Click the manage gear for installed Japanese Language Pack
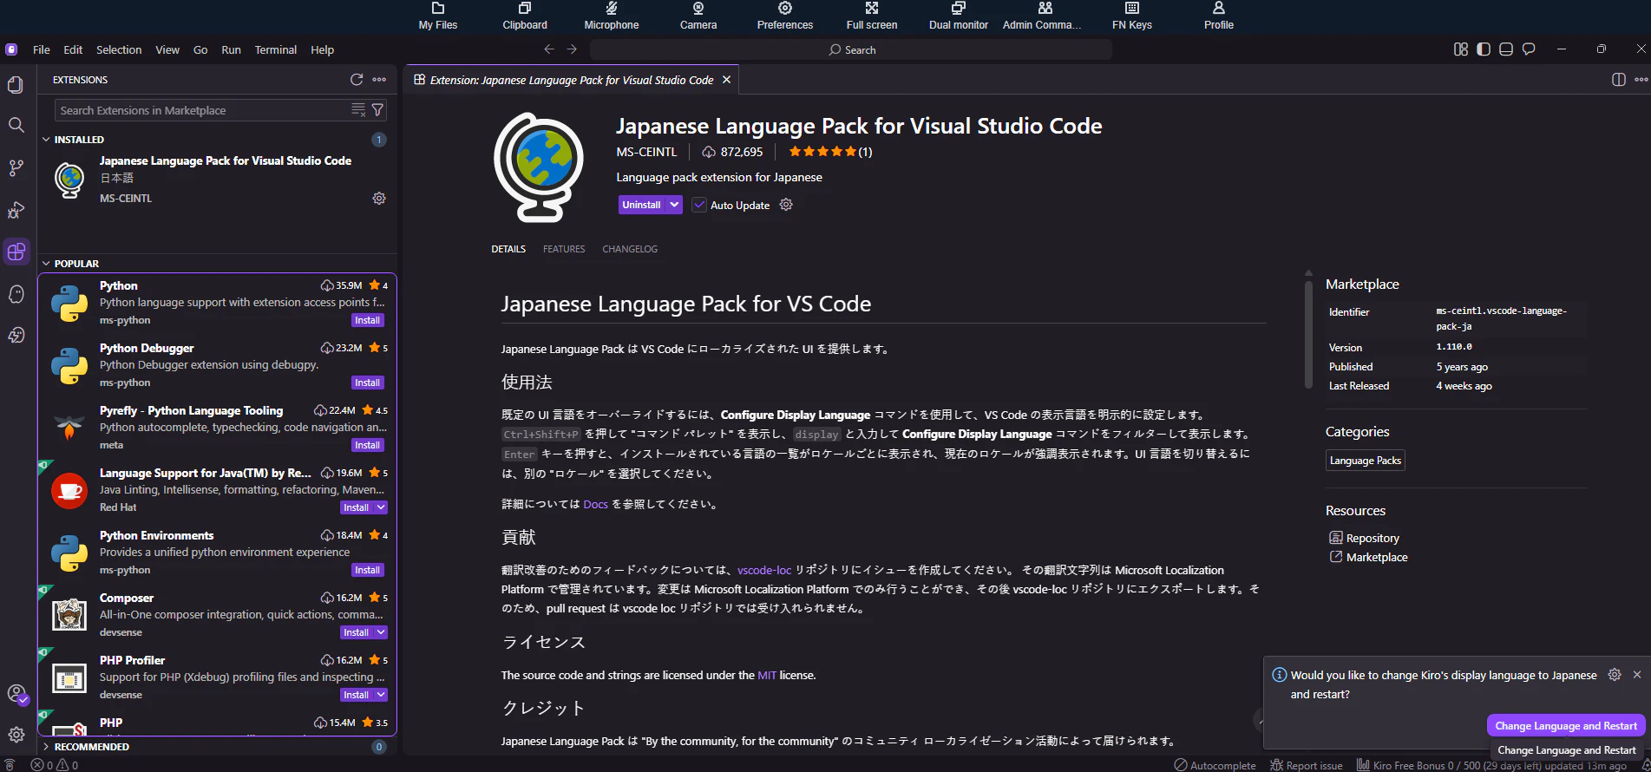Image resolution: width=1651 pixels, height=772 pixels. point(379,199)
